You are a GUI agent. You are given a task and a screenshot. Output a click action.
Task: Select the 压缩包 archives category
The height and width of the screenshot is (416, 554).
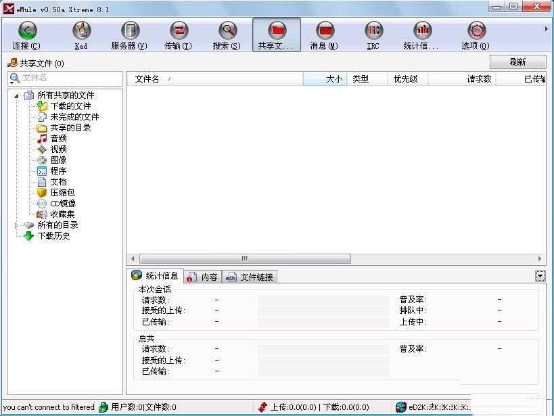[x=62, y=193]
